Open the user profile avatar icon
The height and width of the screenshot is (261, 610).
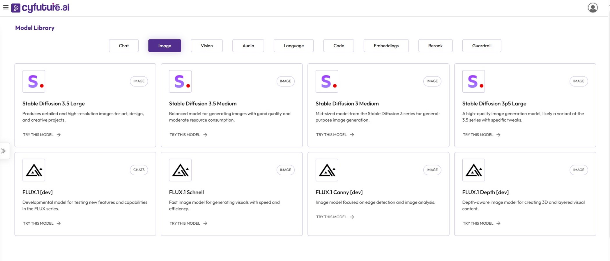click(x=593, y=8)
